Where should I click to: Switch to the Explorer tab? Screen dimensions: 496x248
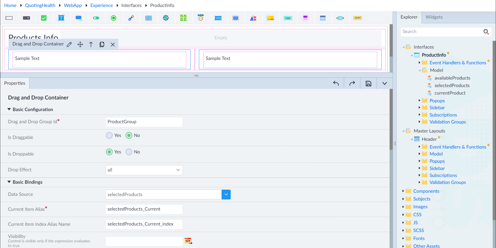point(409,17)
